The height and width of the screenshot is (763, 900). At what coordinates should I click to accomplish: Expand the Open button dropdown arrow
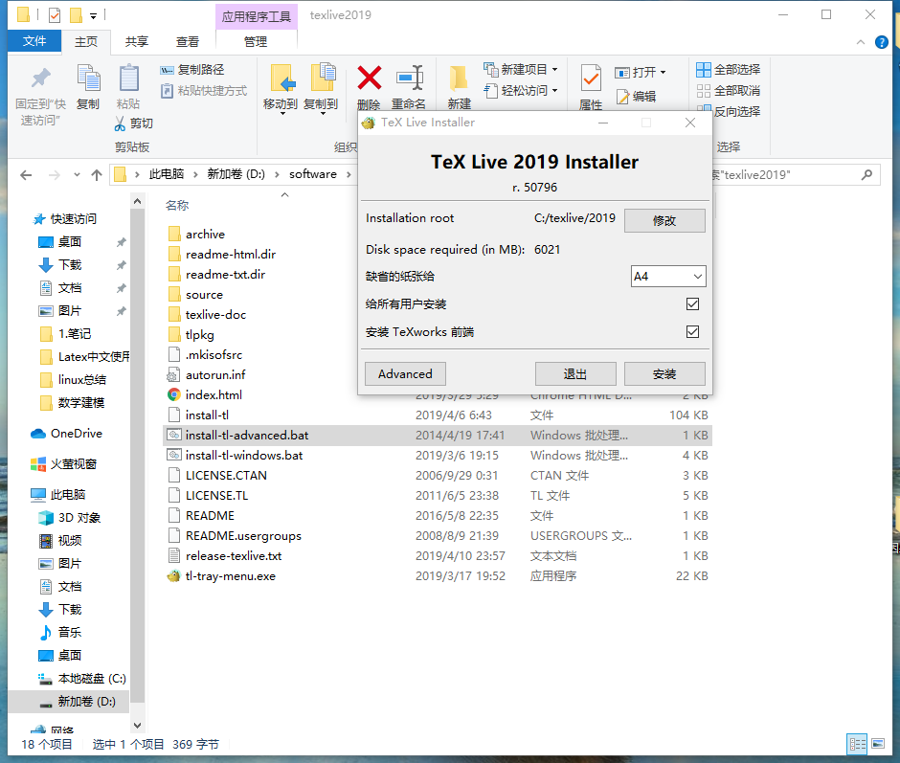pyautogui.click(x=663, y=73)
